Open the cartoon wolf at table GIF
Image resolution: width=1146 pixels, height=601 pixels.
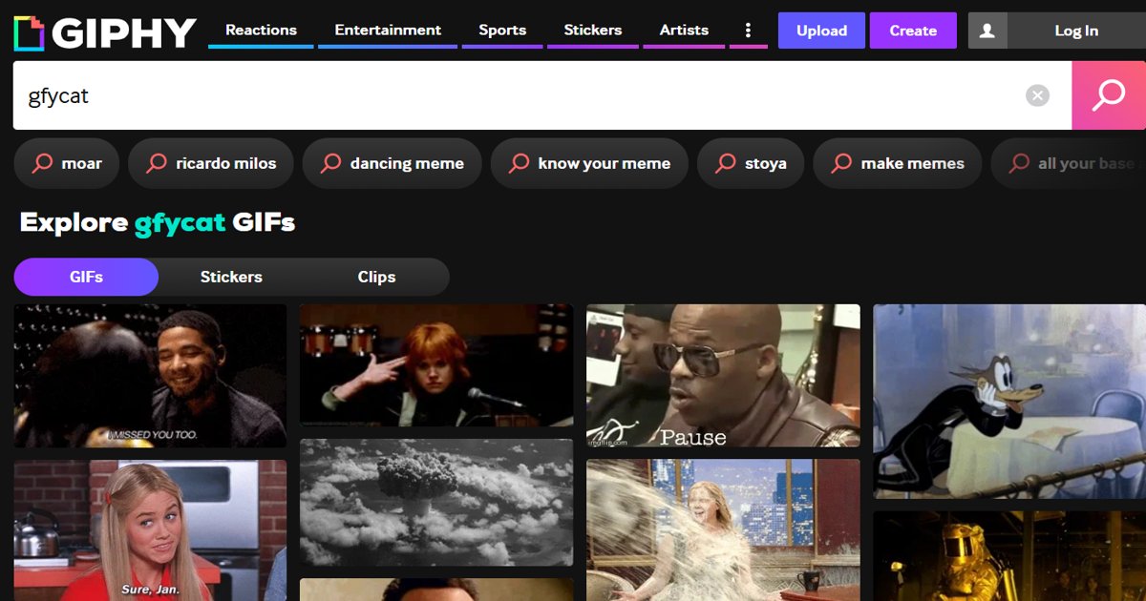pos(1009,401)
